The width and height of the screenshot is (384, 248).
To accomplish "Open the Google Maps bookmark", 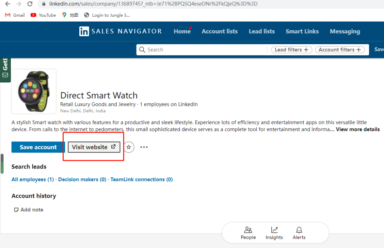I will point(70,15).
